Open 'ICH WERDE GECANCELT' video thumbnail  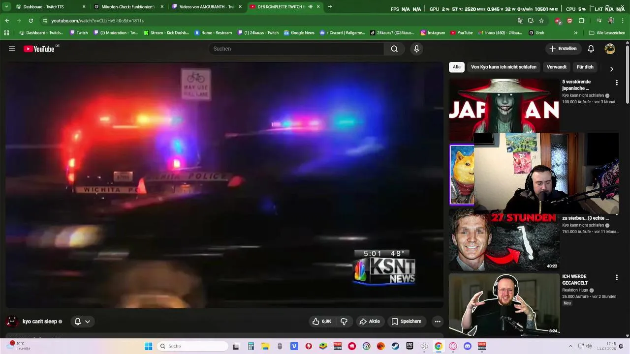504,304
